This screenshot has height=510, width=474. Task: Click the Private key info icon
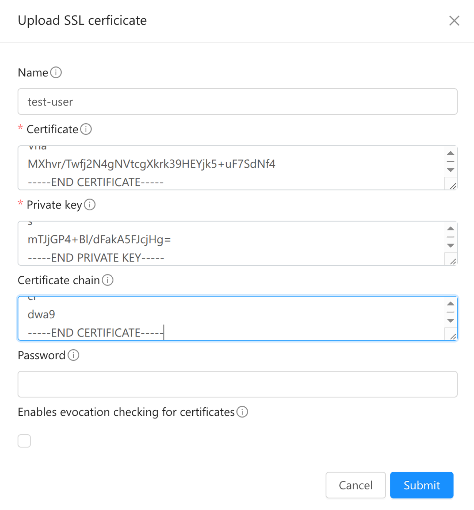90,205
